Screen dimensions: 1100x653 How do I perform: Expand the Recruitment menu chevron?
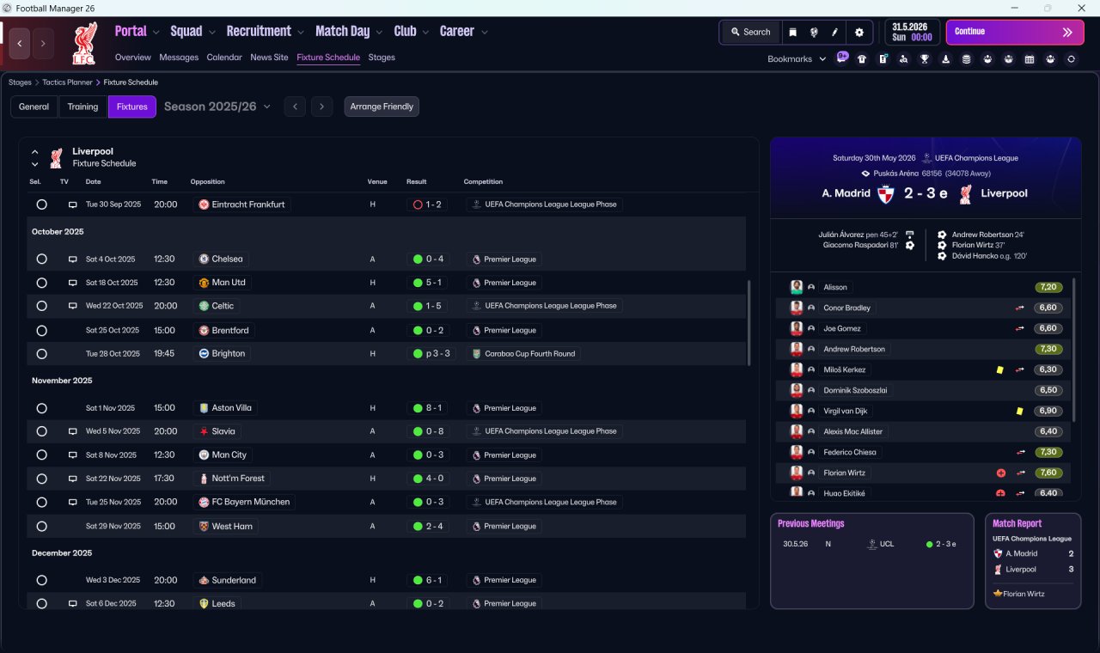point(301,33)
